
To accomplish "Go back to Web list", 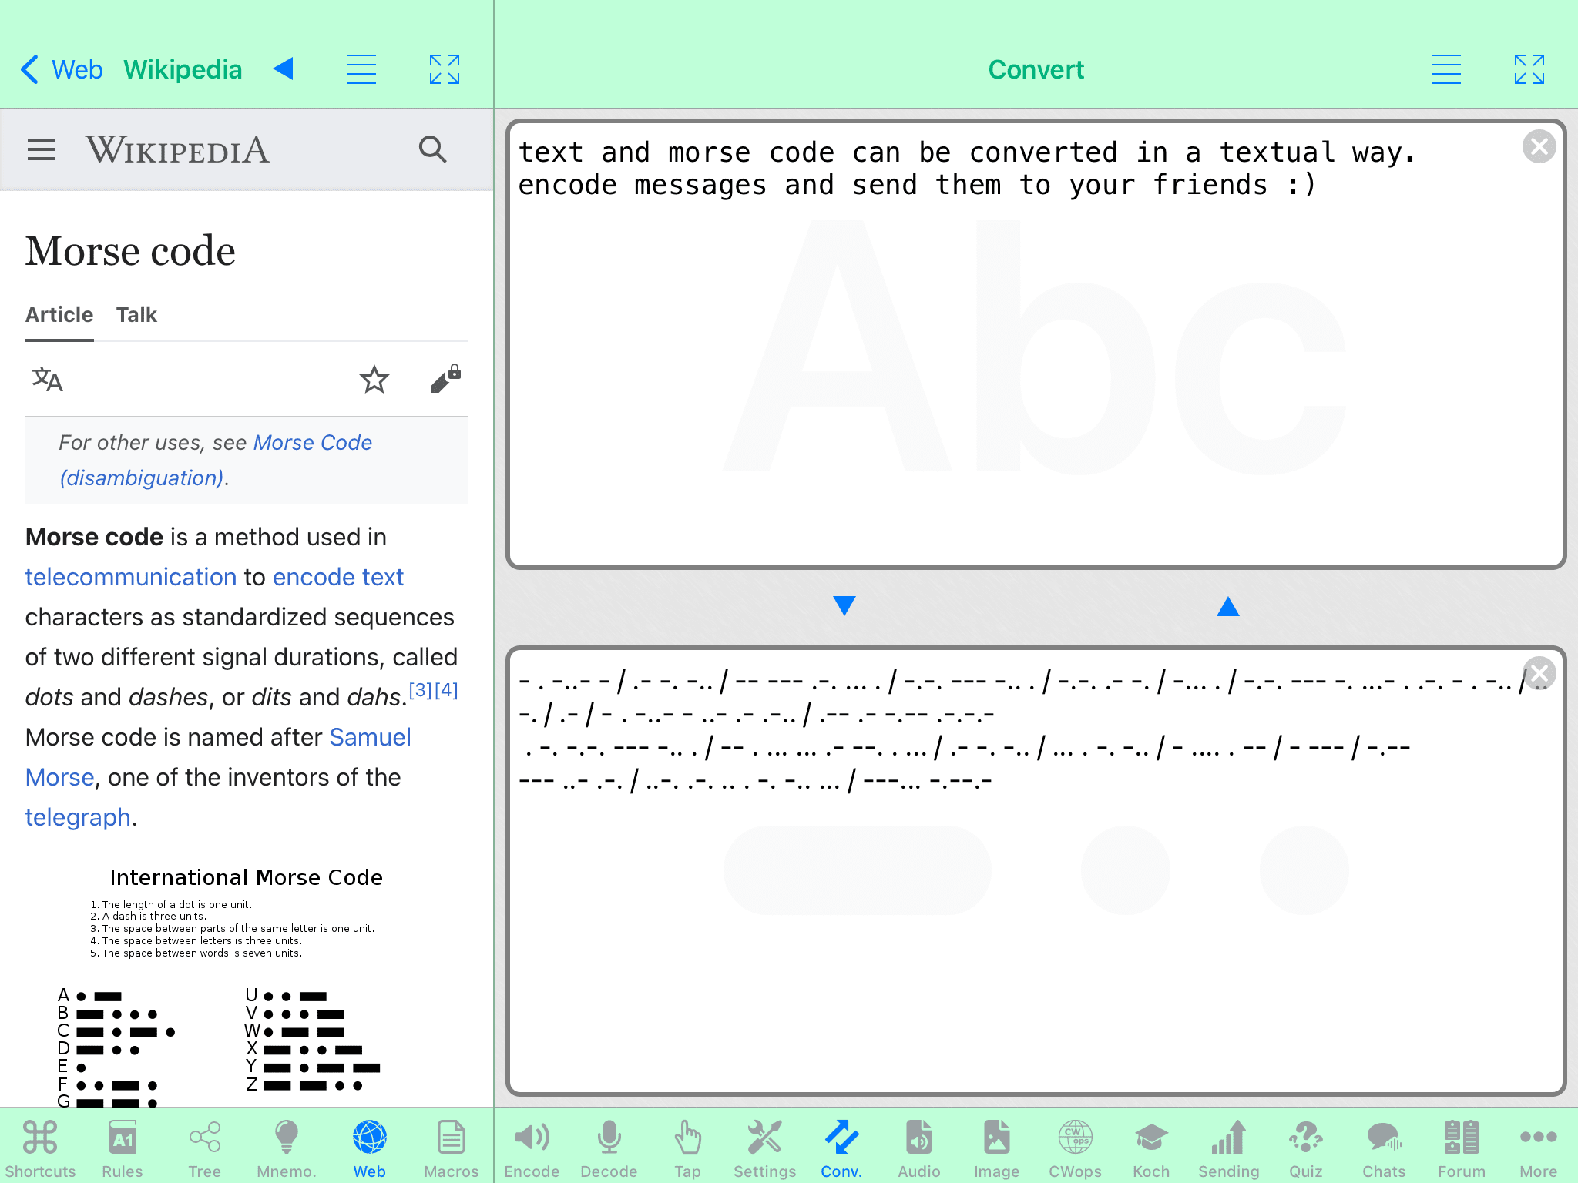I will click(62, 69).
